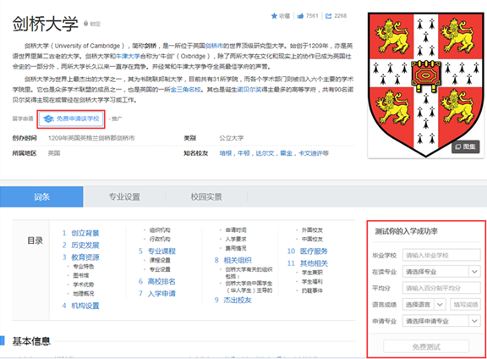The image size is (487, 359).
Task: Click the 学生兼职 sub-item
Action: click(x=312, y=273)
